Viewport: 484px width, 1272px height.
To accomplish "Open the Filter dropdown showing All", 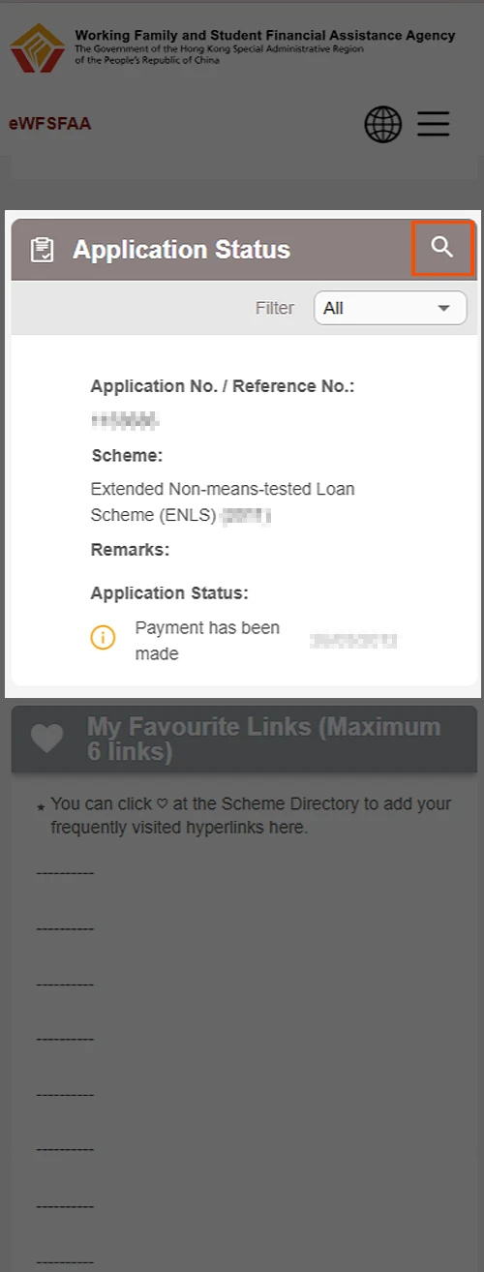I will pyautogui.click(x=390, y=308).
